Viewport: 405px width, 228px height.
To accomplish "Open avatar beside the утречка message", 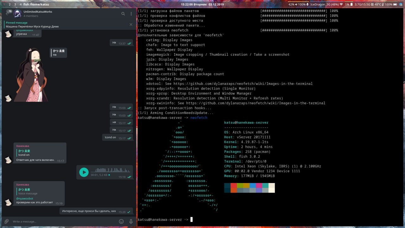I will [x=9, y=34].
